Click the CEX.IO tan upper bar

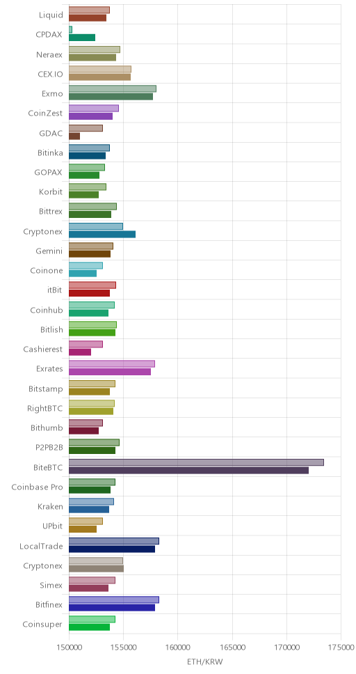click(100, 69)
